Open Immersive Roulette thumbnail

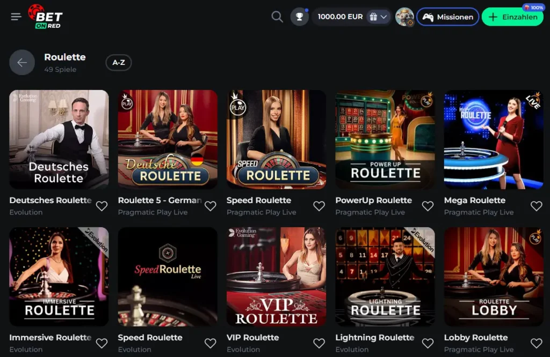click(x=59, y=277)
